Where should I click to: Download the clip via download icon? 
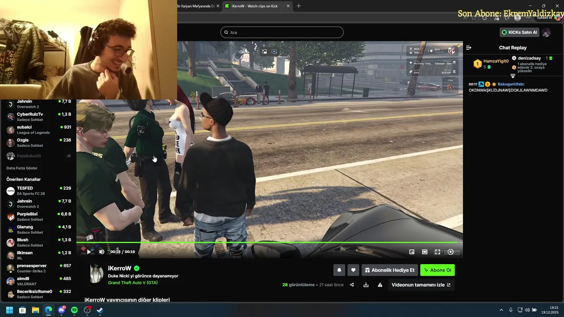pos(366,285)
